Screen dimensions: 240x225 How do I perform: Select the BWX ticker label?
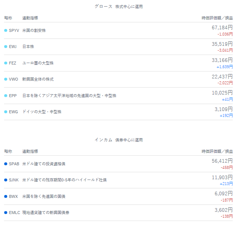pos(14,196)
